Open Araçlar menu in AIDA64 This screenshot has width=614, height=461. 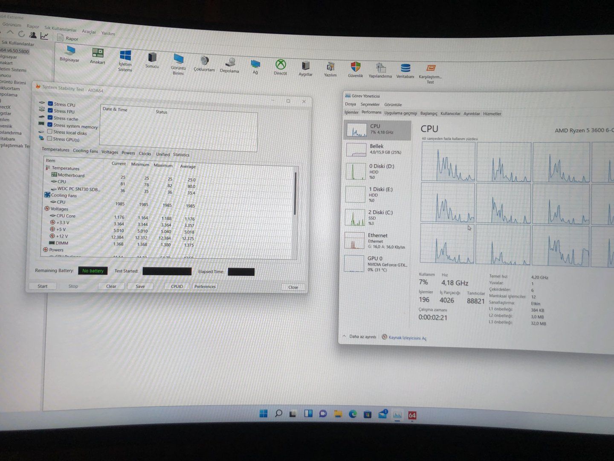tap(89, 32)
